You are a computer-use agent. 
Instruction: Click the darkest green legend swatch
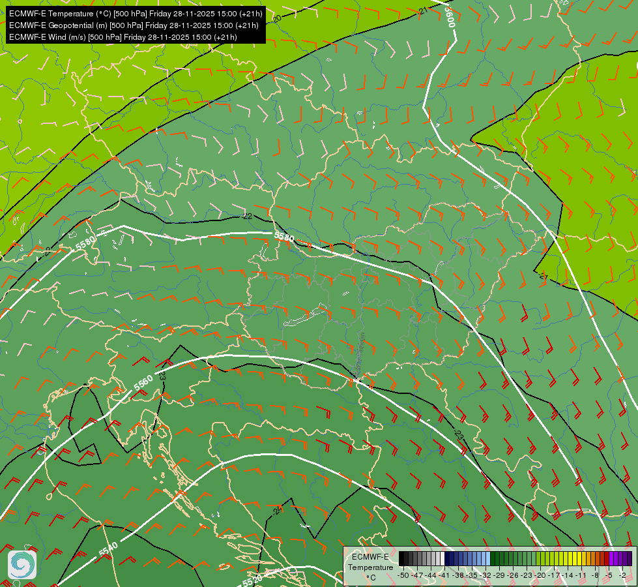tap(493, 558)
